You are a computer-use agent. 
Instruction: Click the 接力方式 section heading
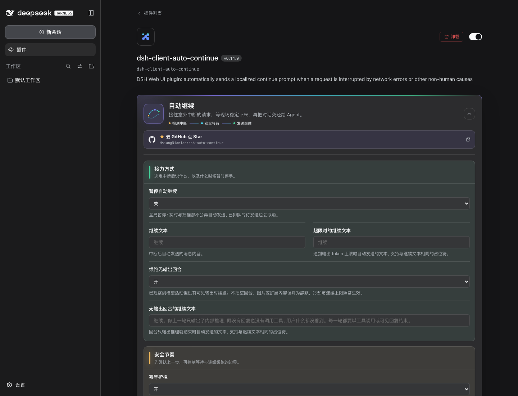click(x=164, y=169)
